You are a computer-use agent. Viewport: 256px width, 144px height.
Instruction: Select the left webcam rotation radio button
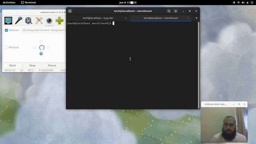pyautogui.click(x=34, y=48)
